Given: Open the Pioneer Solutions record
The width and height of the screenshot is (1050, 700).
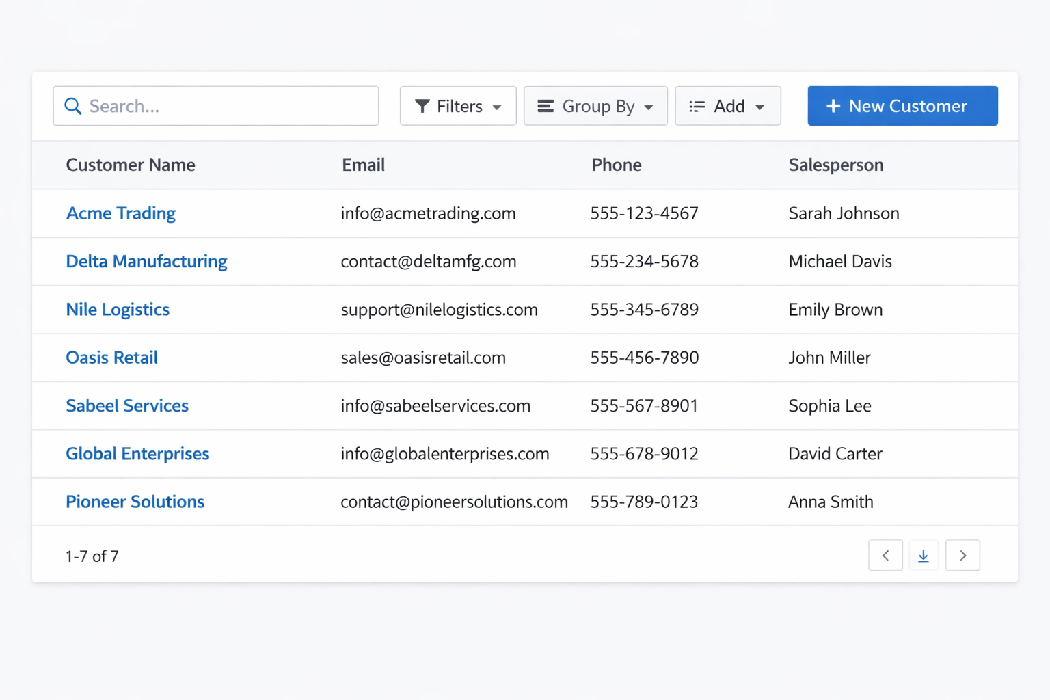Looking at the screenshot, I should click(x=135, y=502).
